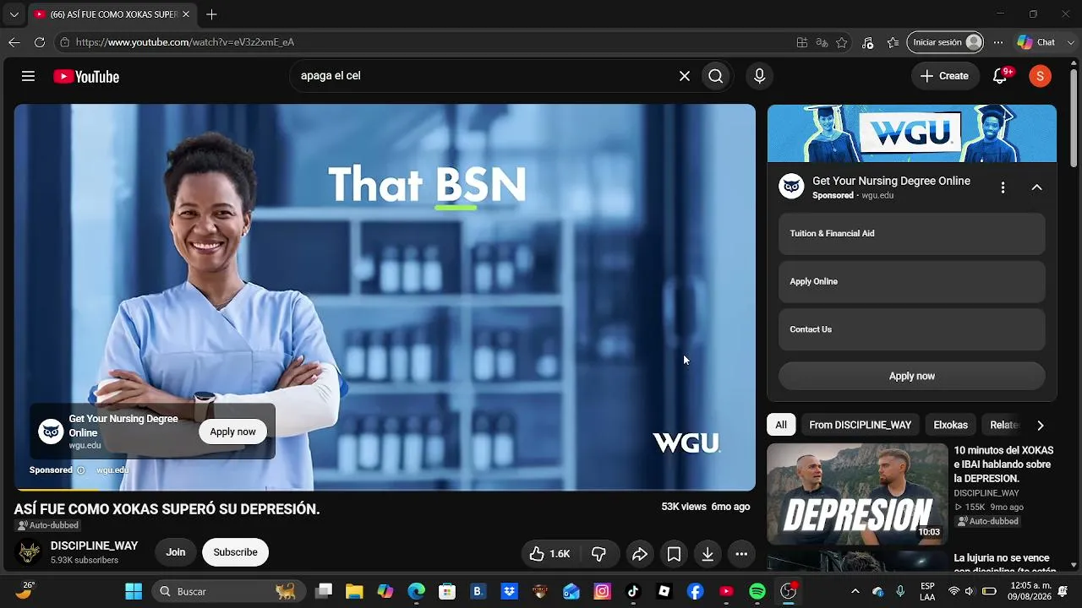Click Apply now in side ad panel

[911, 376]
